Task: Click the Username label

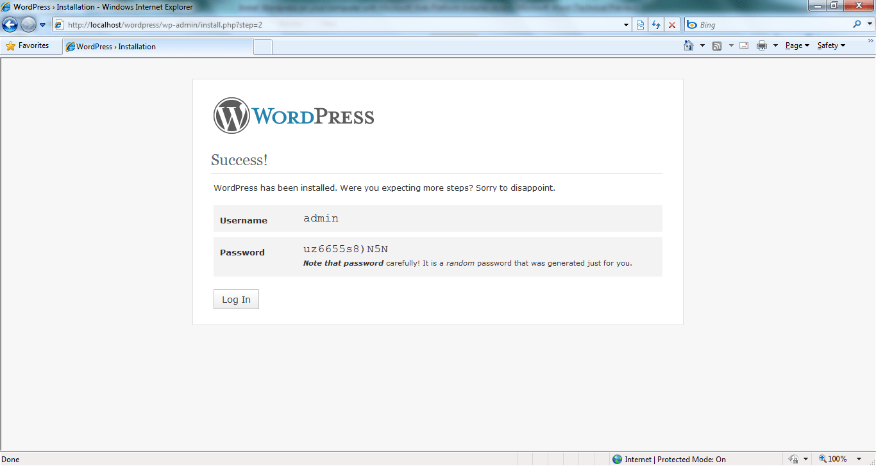Action: (x=244, y=220)
